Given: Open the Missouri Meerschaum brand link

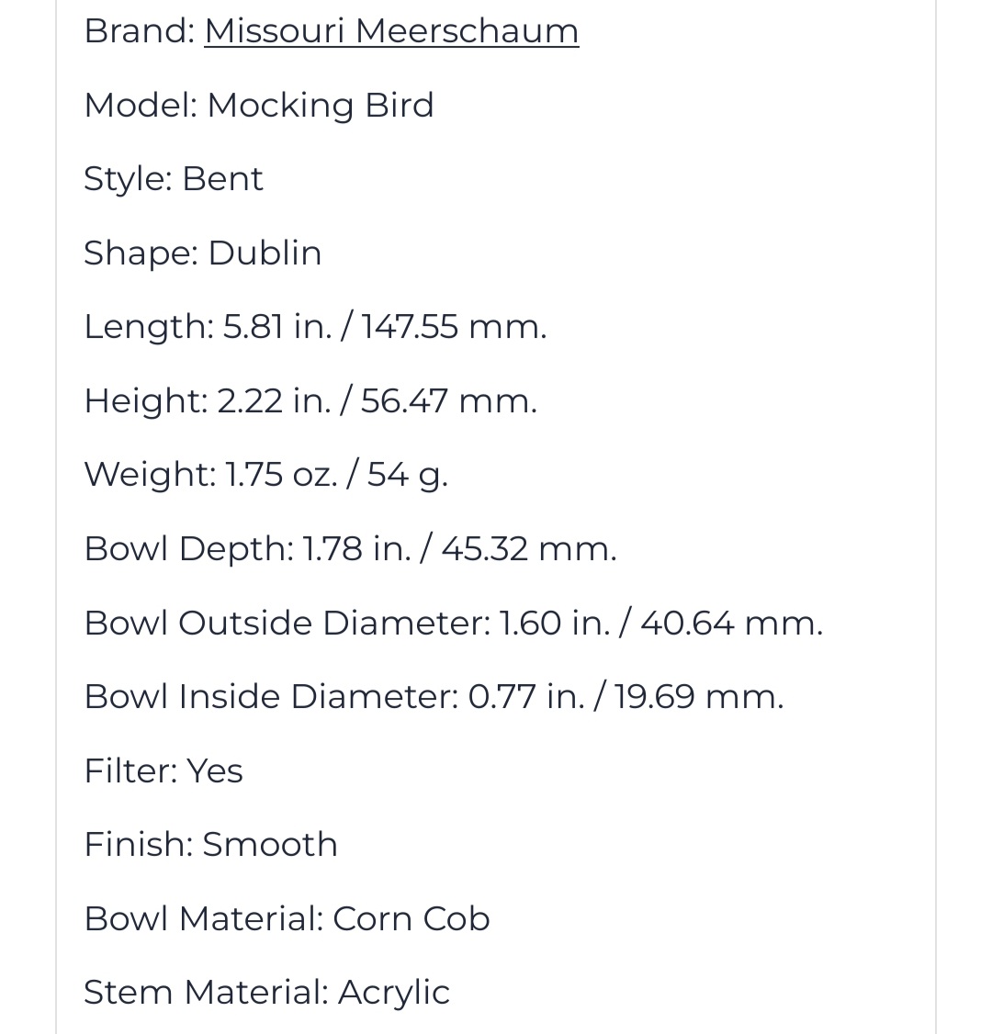Looking at the screenshot, I should 391,31.
